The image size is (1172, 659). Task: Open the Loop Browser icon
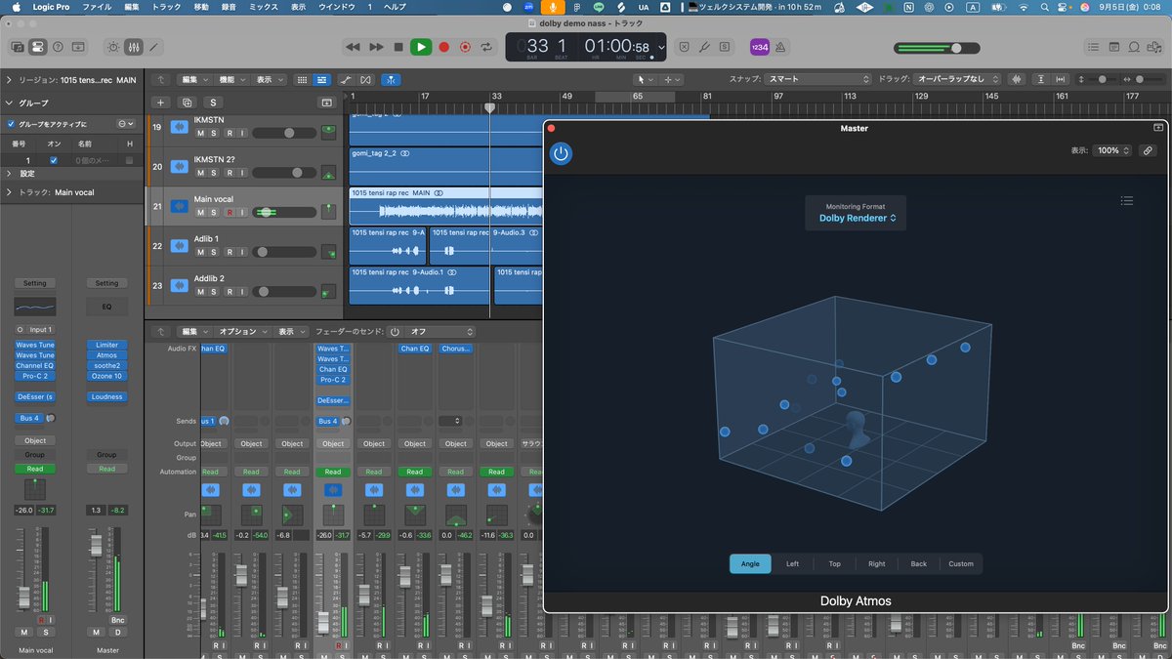pyautogui.click(x=1134, y=46)
